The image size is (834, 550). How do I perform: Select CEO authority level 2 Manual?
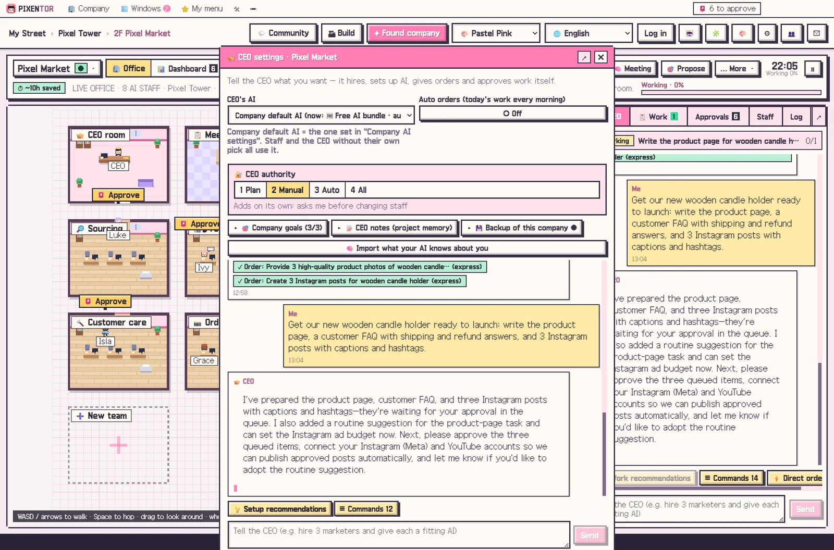tap(287, 190)
